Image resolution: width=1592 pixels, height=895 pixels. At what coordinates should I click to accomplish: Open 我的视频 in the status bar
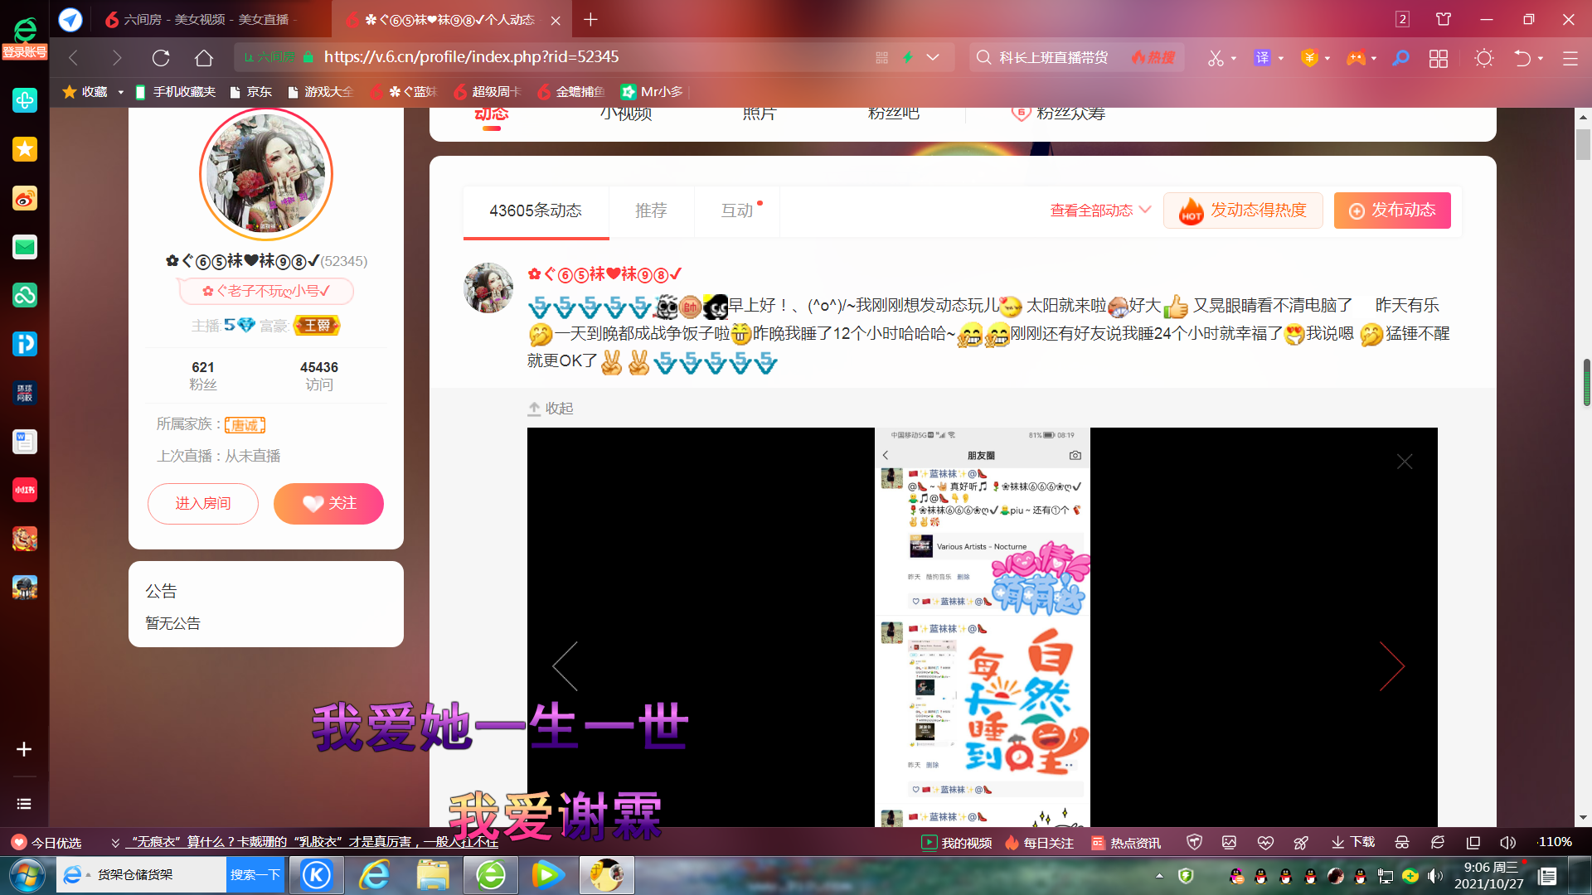pos(957,843)
